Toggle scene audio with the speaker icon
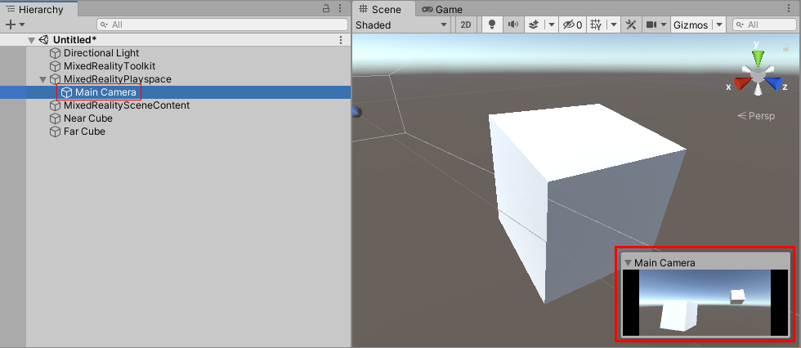 click(x=513, y=25)
